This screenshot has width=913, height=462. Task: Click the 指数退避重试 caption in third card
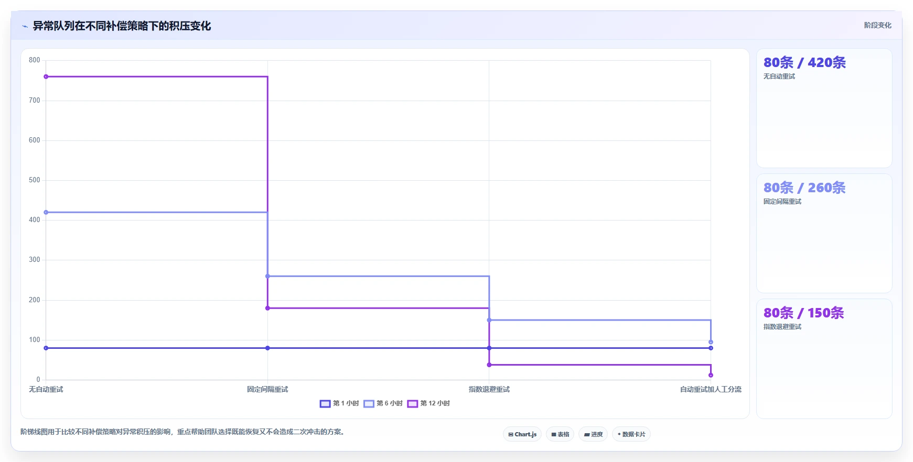(782, 327)
